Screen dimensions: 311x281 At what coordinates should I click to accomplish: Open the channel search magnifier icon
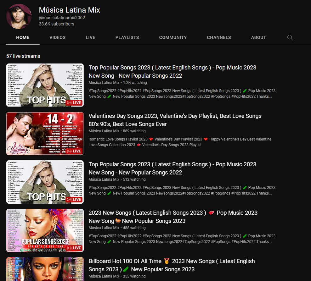coord(290,38)
